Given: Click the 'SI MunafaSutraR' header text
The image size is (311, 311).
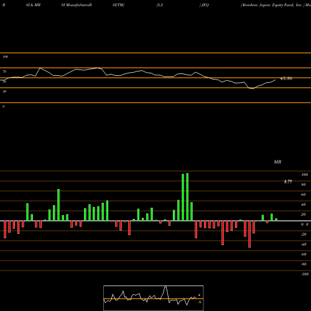Looking at the screenshot, I should click(x=77, y=5).
